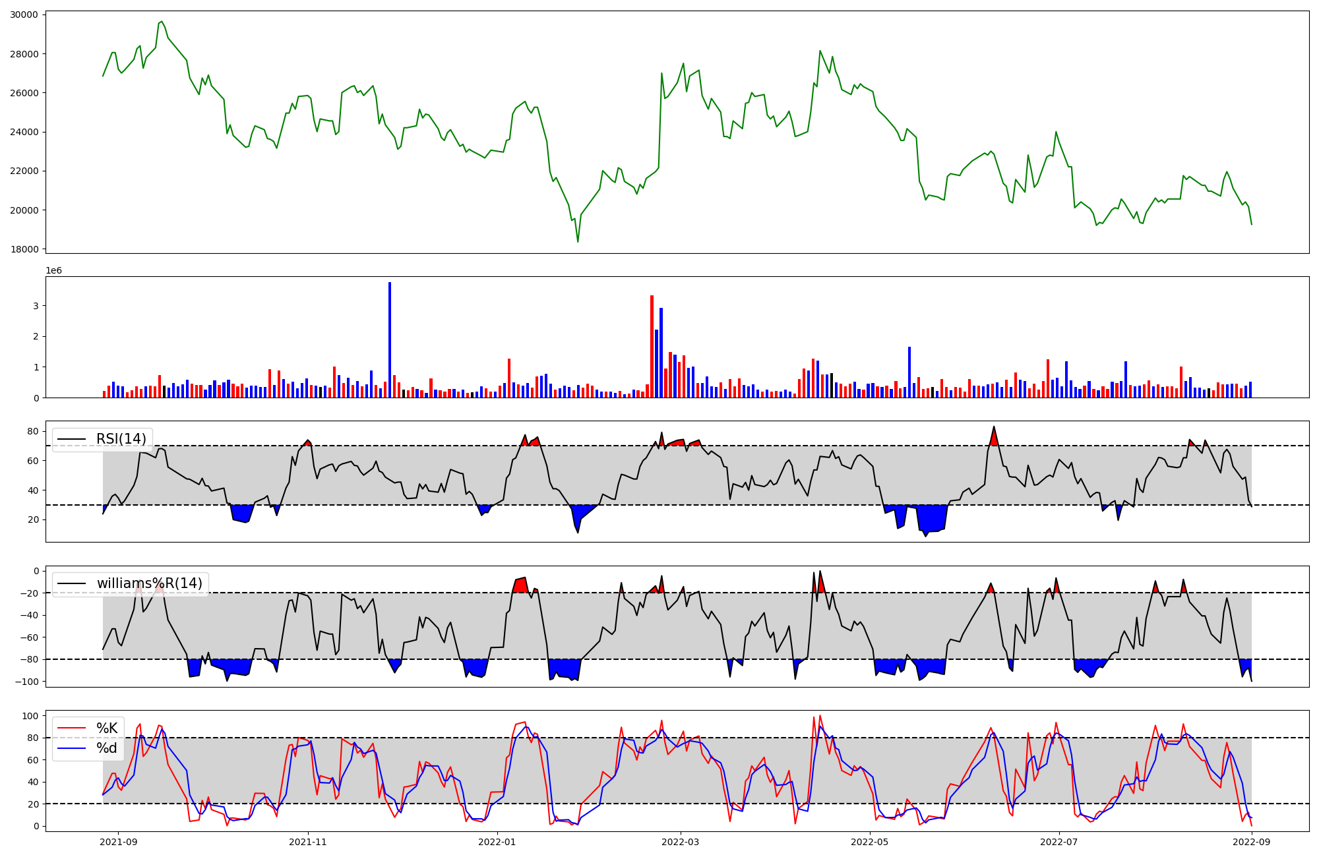Click the tallest red volume bar
The image size is (1319, 857).
tap(652, 346)
